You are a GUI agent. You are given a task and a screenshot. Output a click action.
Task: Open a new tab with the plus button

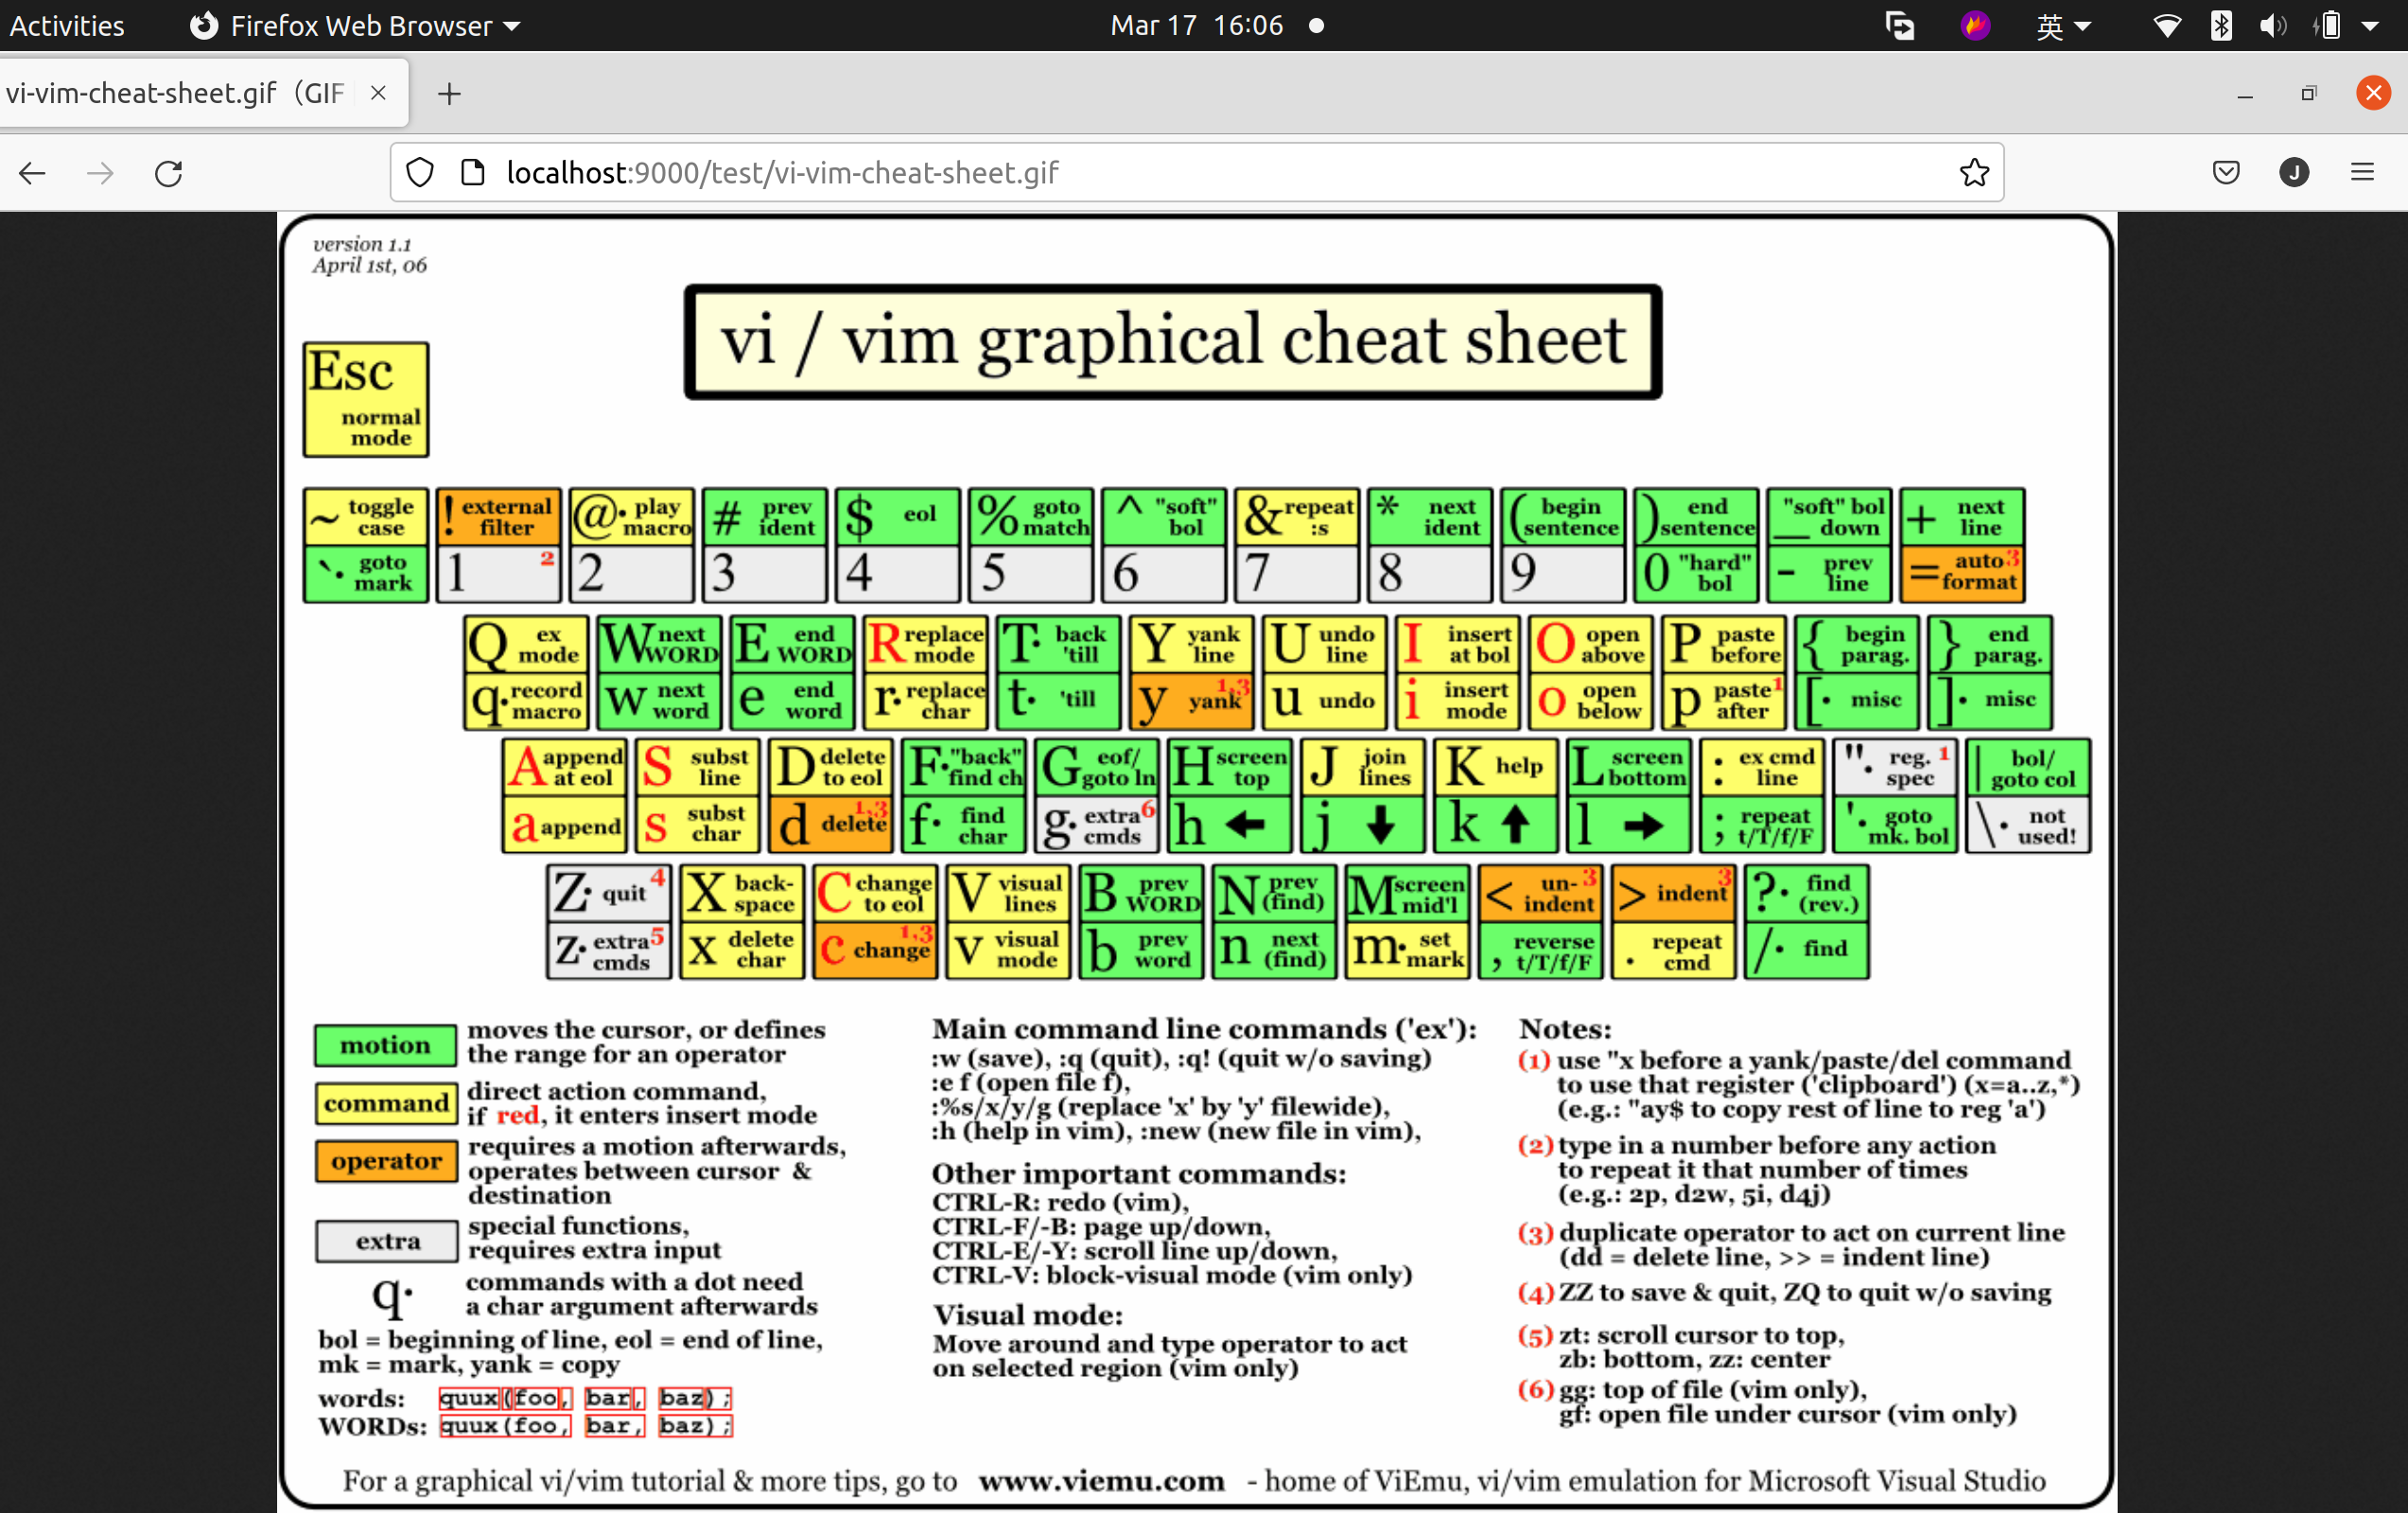pyautogui.click(x=450, y=94)
